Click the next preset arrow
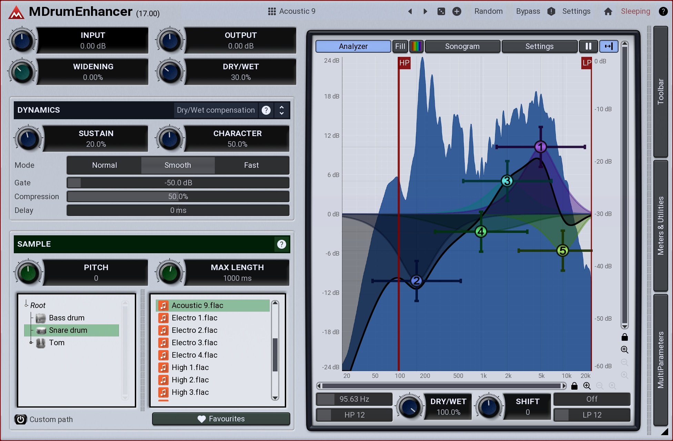 [425, 11]
